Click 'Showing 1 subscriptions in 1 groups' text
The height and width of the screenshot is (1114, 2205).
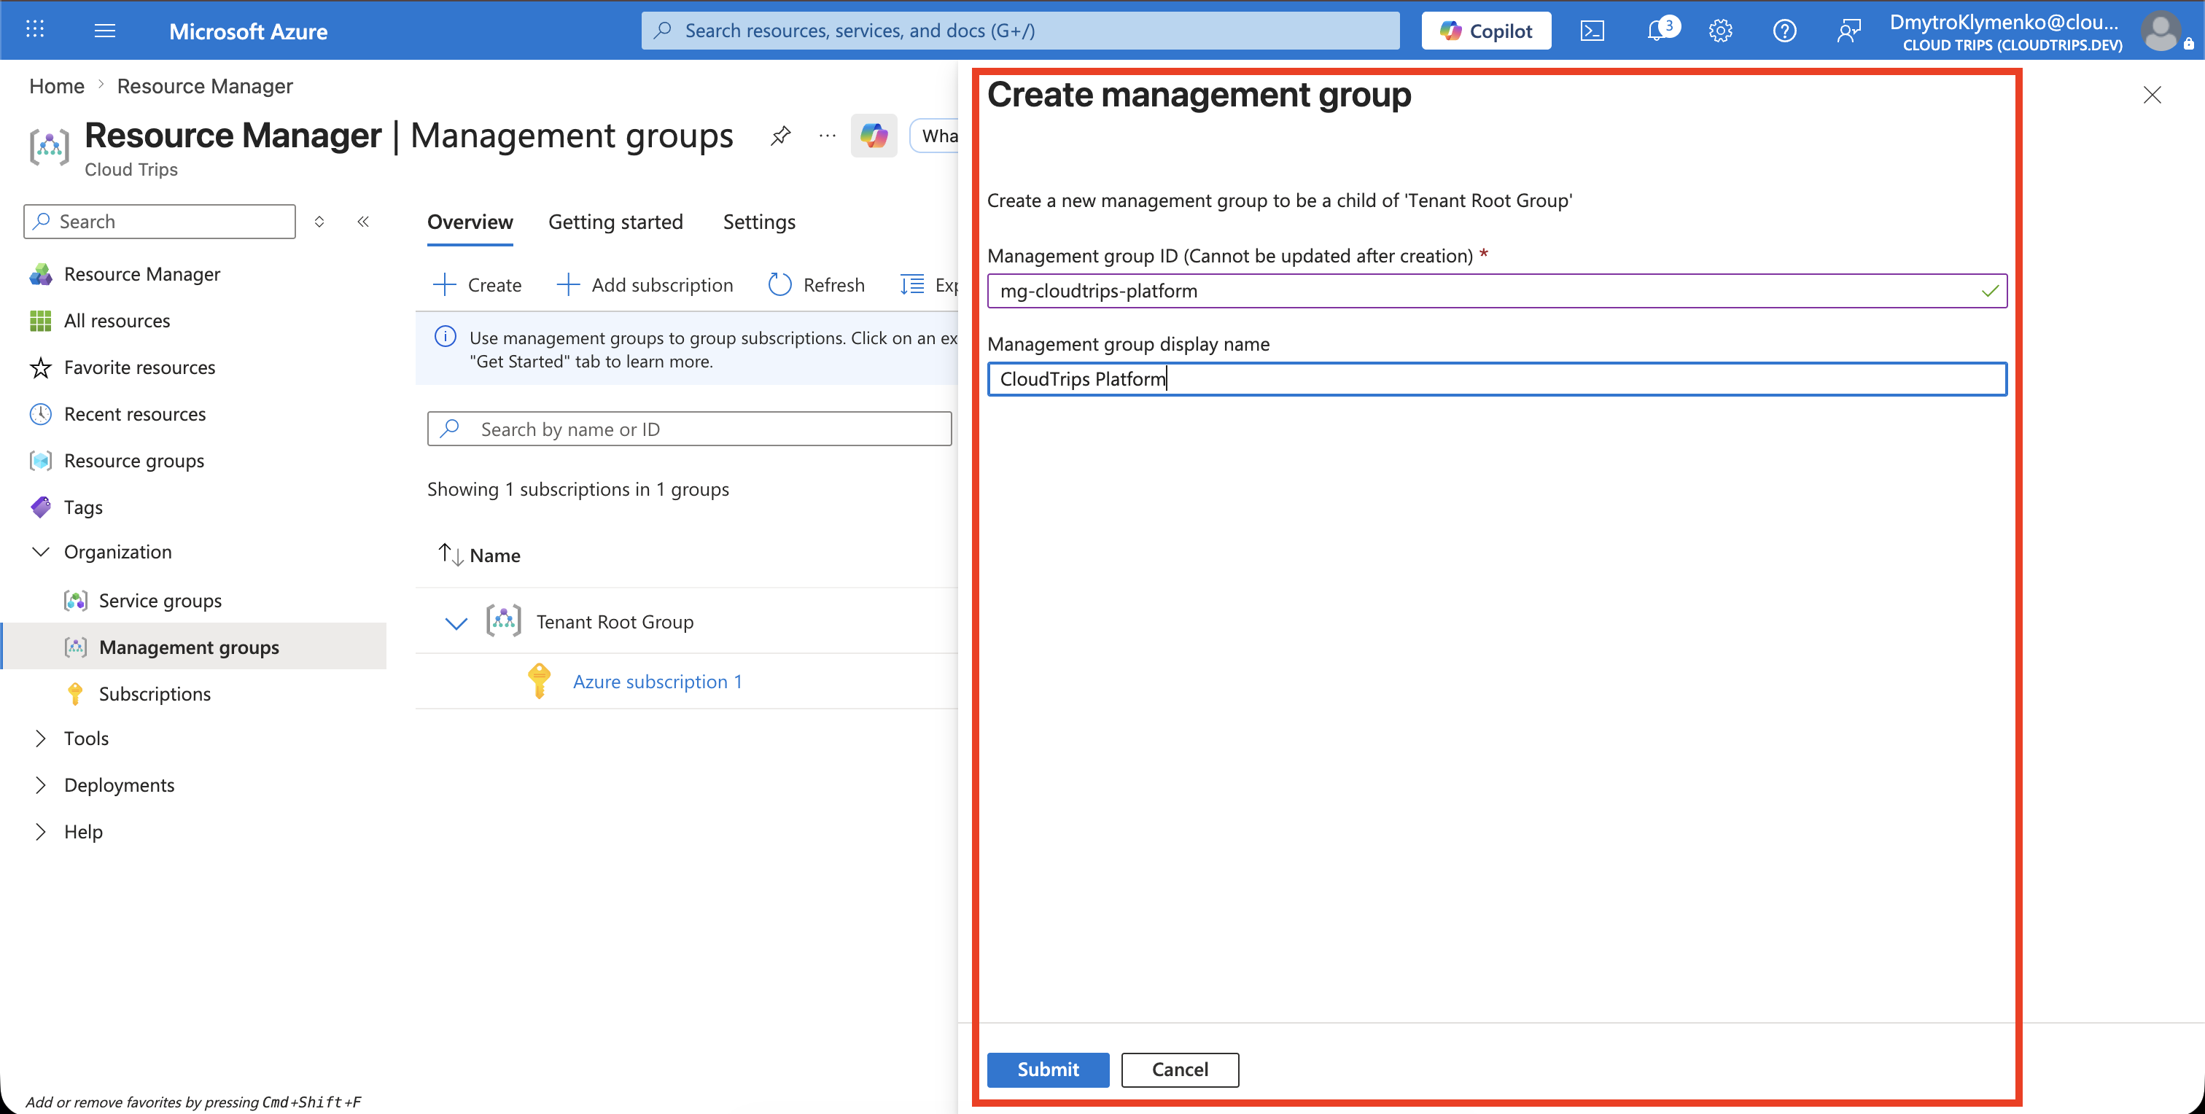coord(577,489)
